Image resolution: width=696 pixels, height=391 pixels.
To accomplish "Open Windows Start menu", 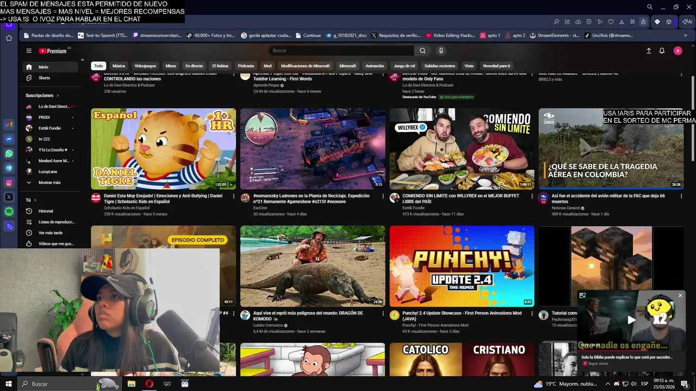I will point(9,384).
